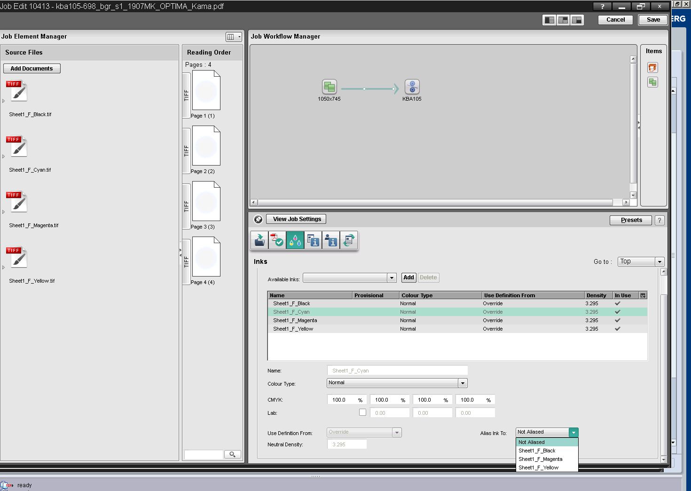Open the Presets button
Screen dimensions: 691x491
click(x=631, y=220)
